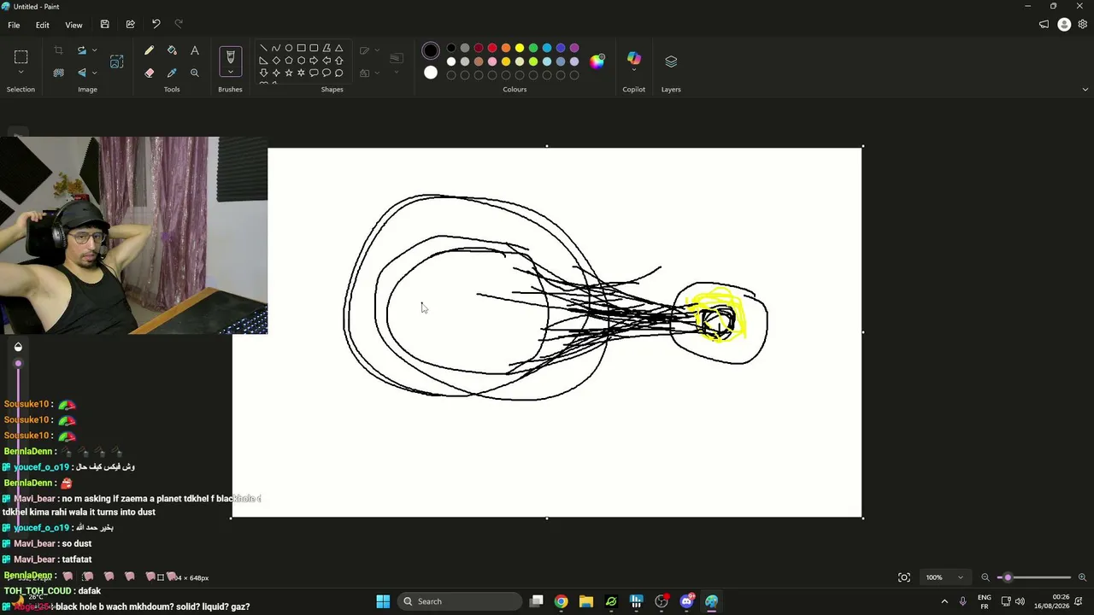This screenshot has width=1094, height=615.
Task: Expand the Selection options dropdown
Action: (x=21, y=73)
